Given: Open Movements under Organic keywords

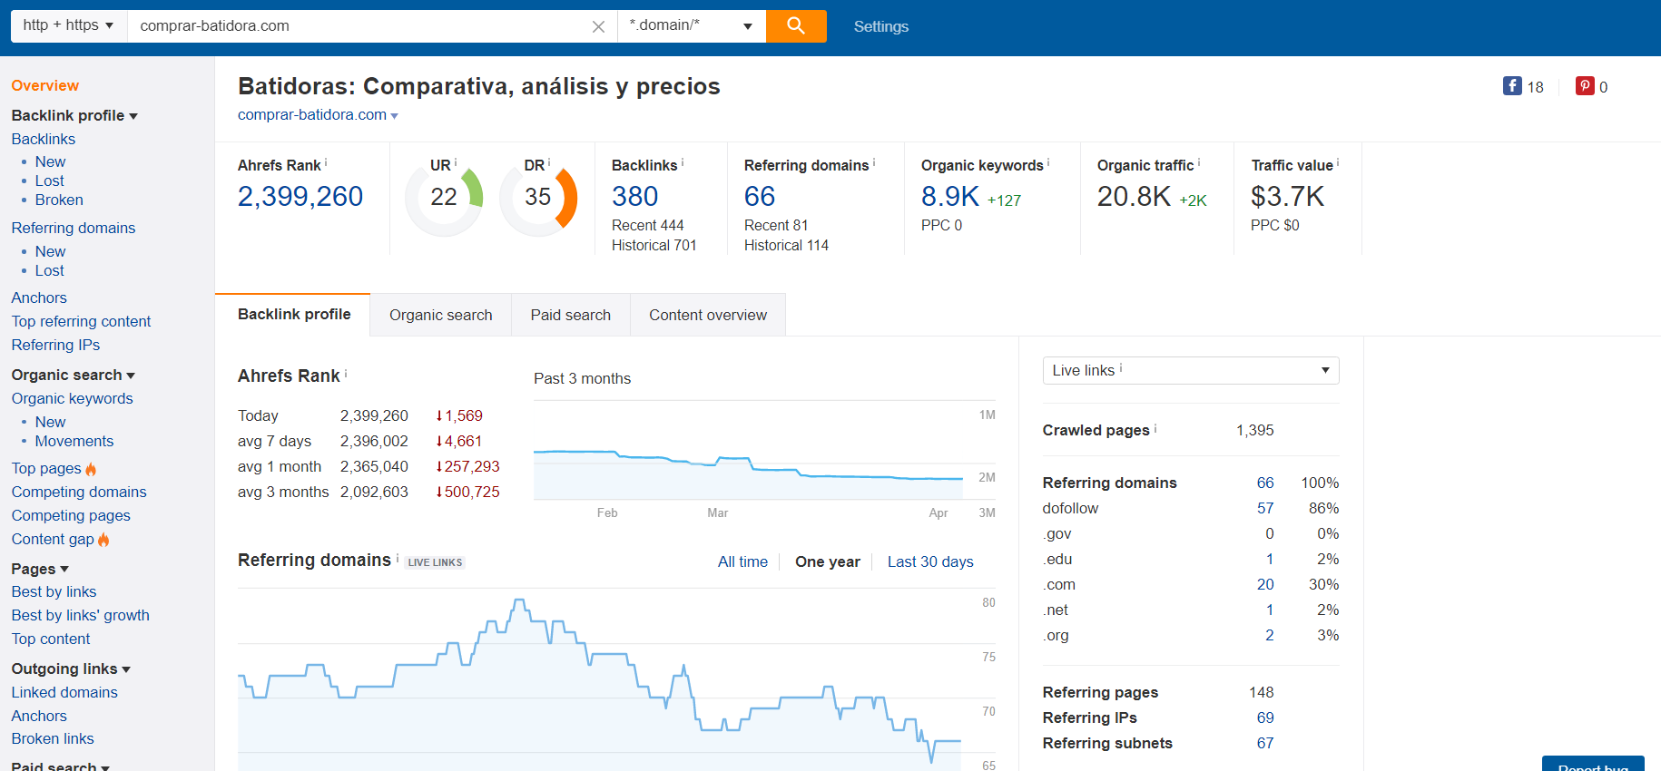Looking at the screenshot, I should coord(74,441).
